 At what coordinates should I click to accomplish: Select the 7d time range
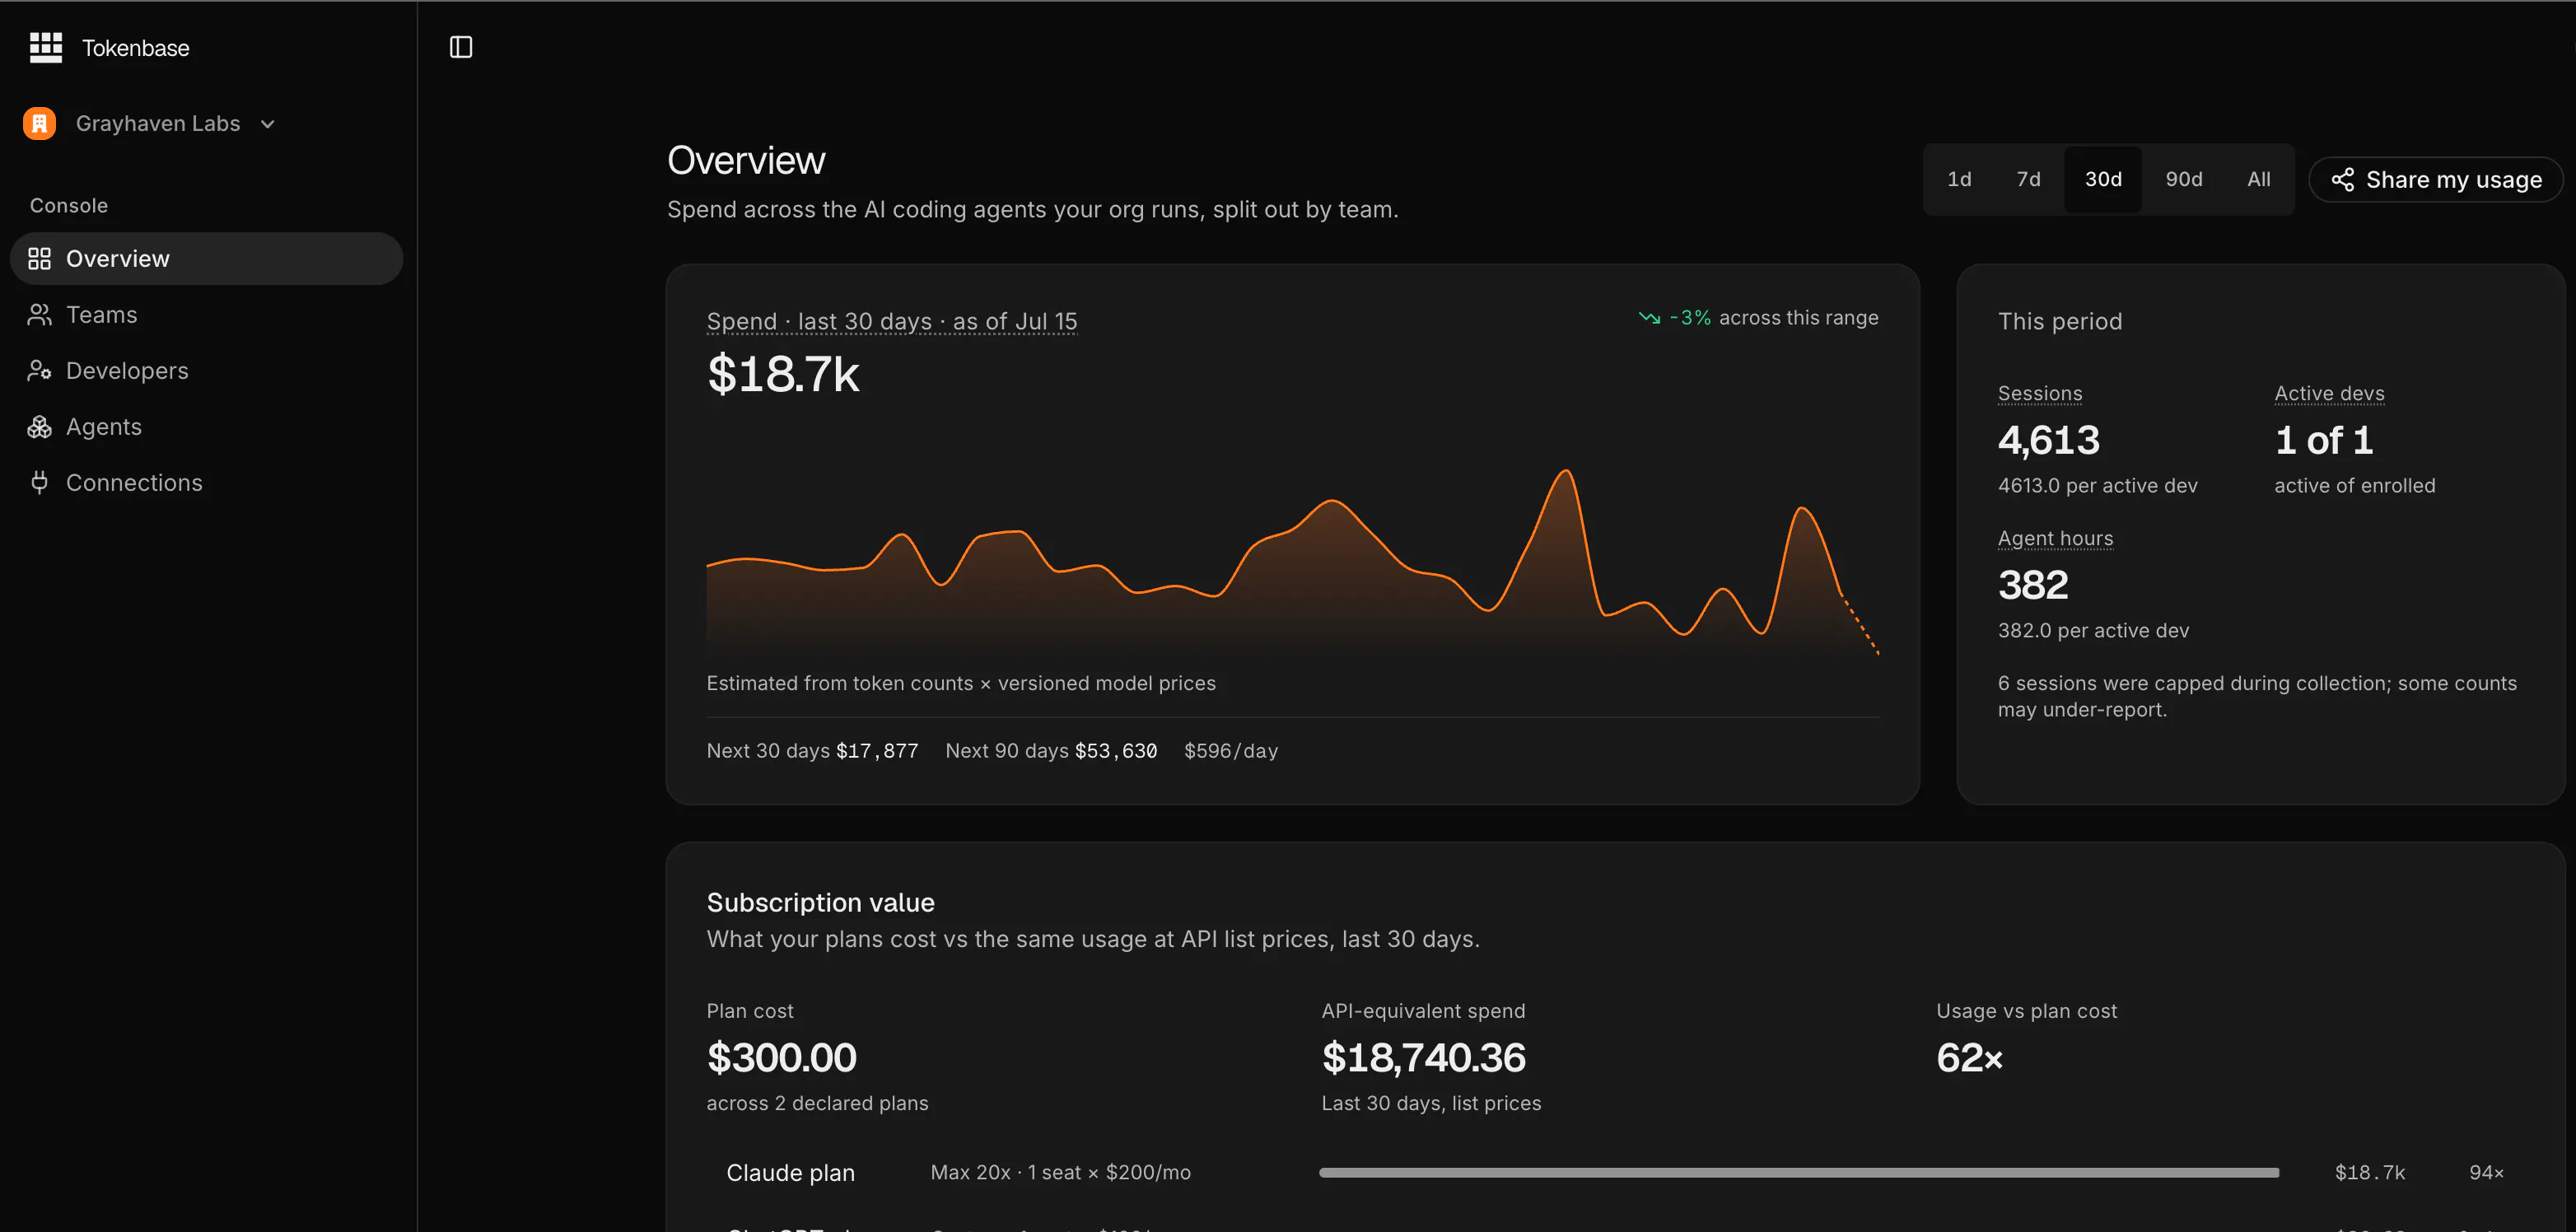(x=2028, y=180)
